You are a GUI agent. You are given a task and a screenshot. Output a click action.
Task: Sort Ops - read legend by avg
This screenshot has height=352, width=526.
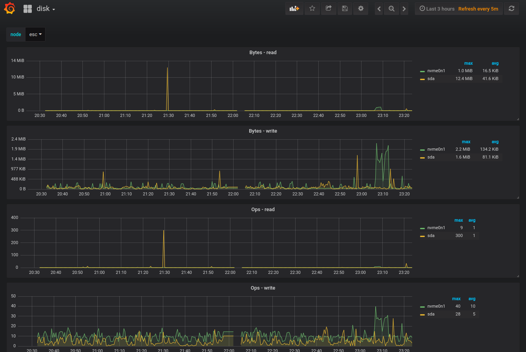pos(472,220)
